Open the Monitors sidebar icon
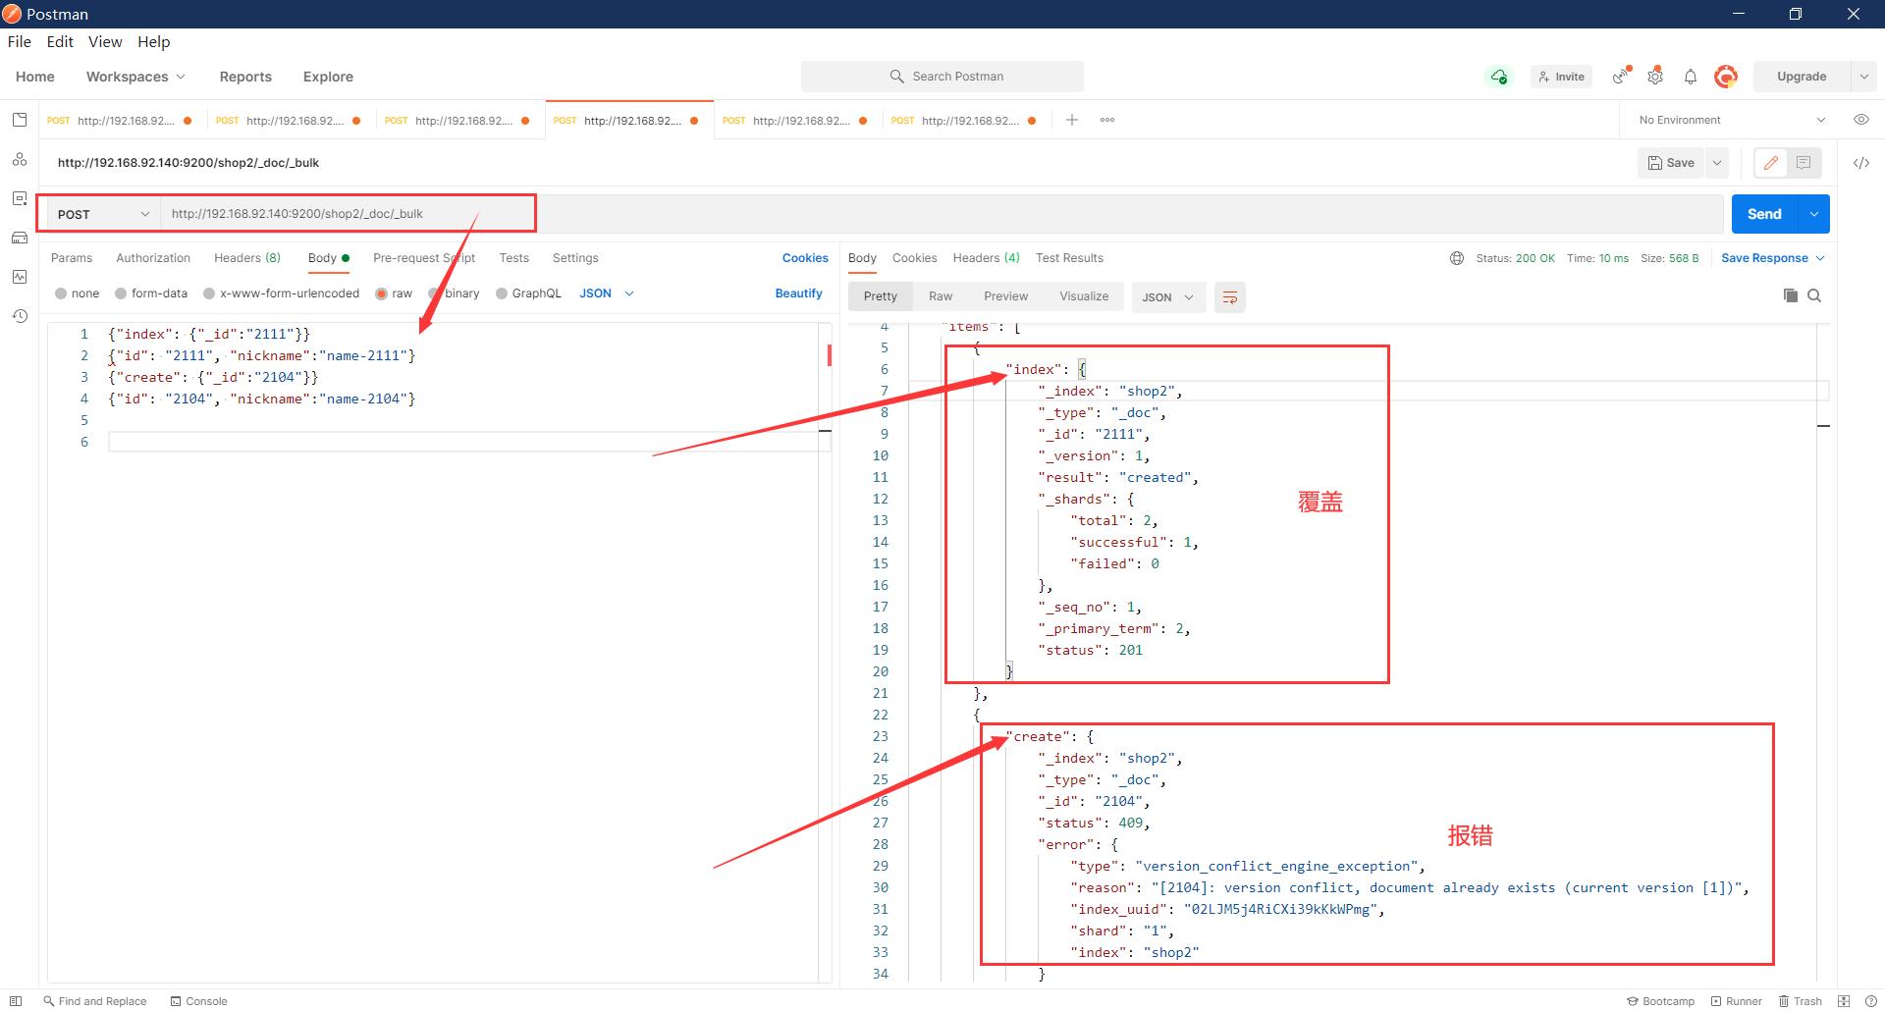This screenshot has width=1885, height=1011. [x=20, y=277]
